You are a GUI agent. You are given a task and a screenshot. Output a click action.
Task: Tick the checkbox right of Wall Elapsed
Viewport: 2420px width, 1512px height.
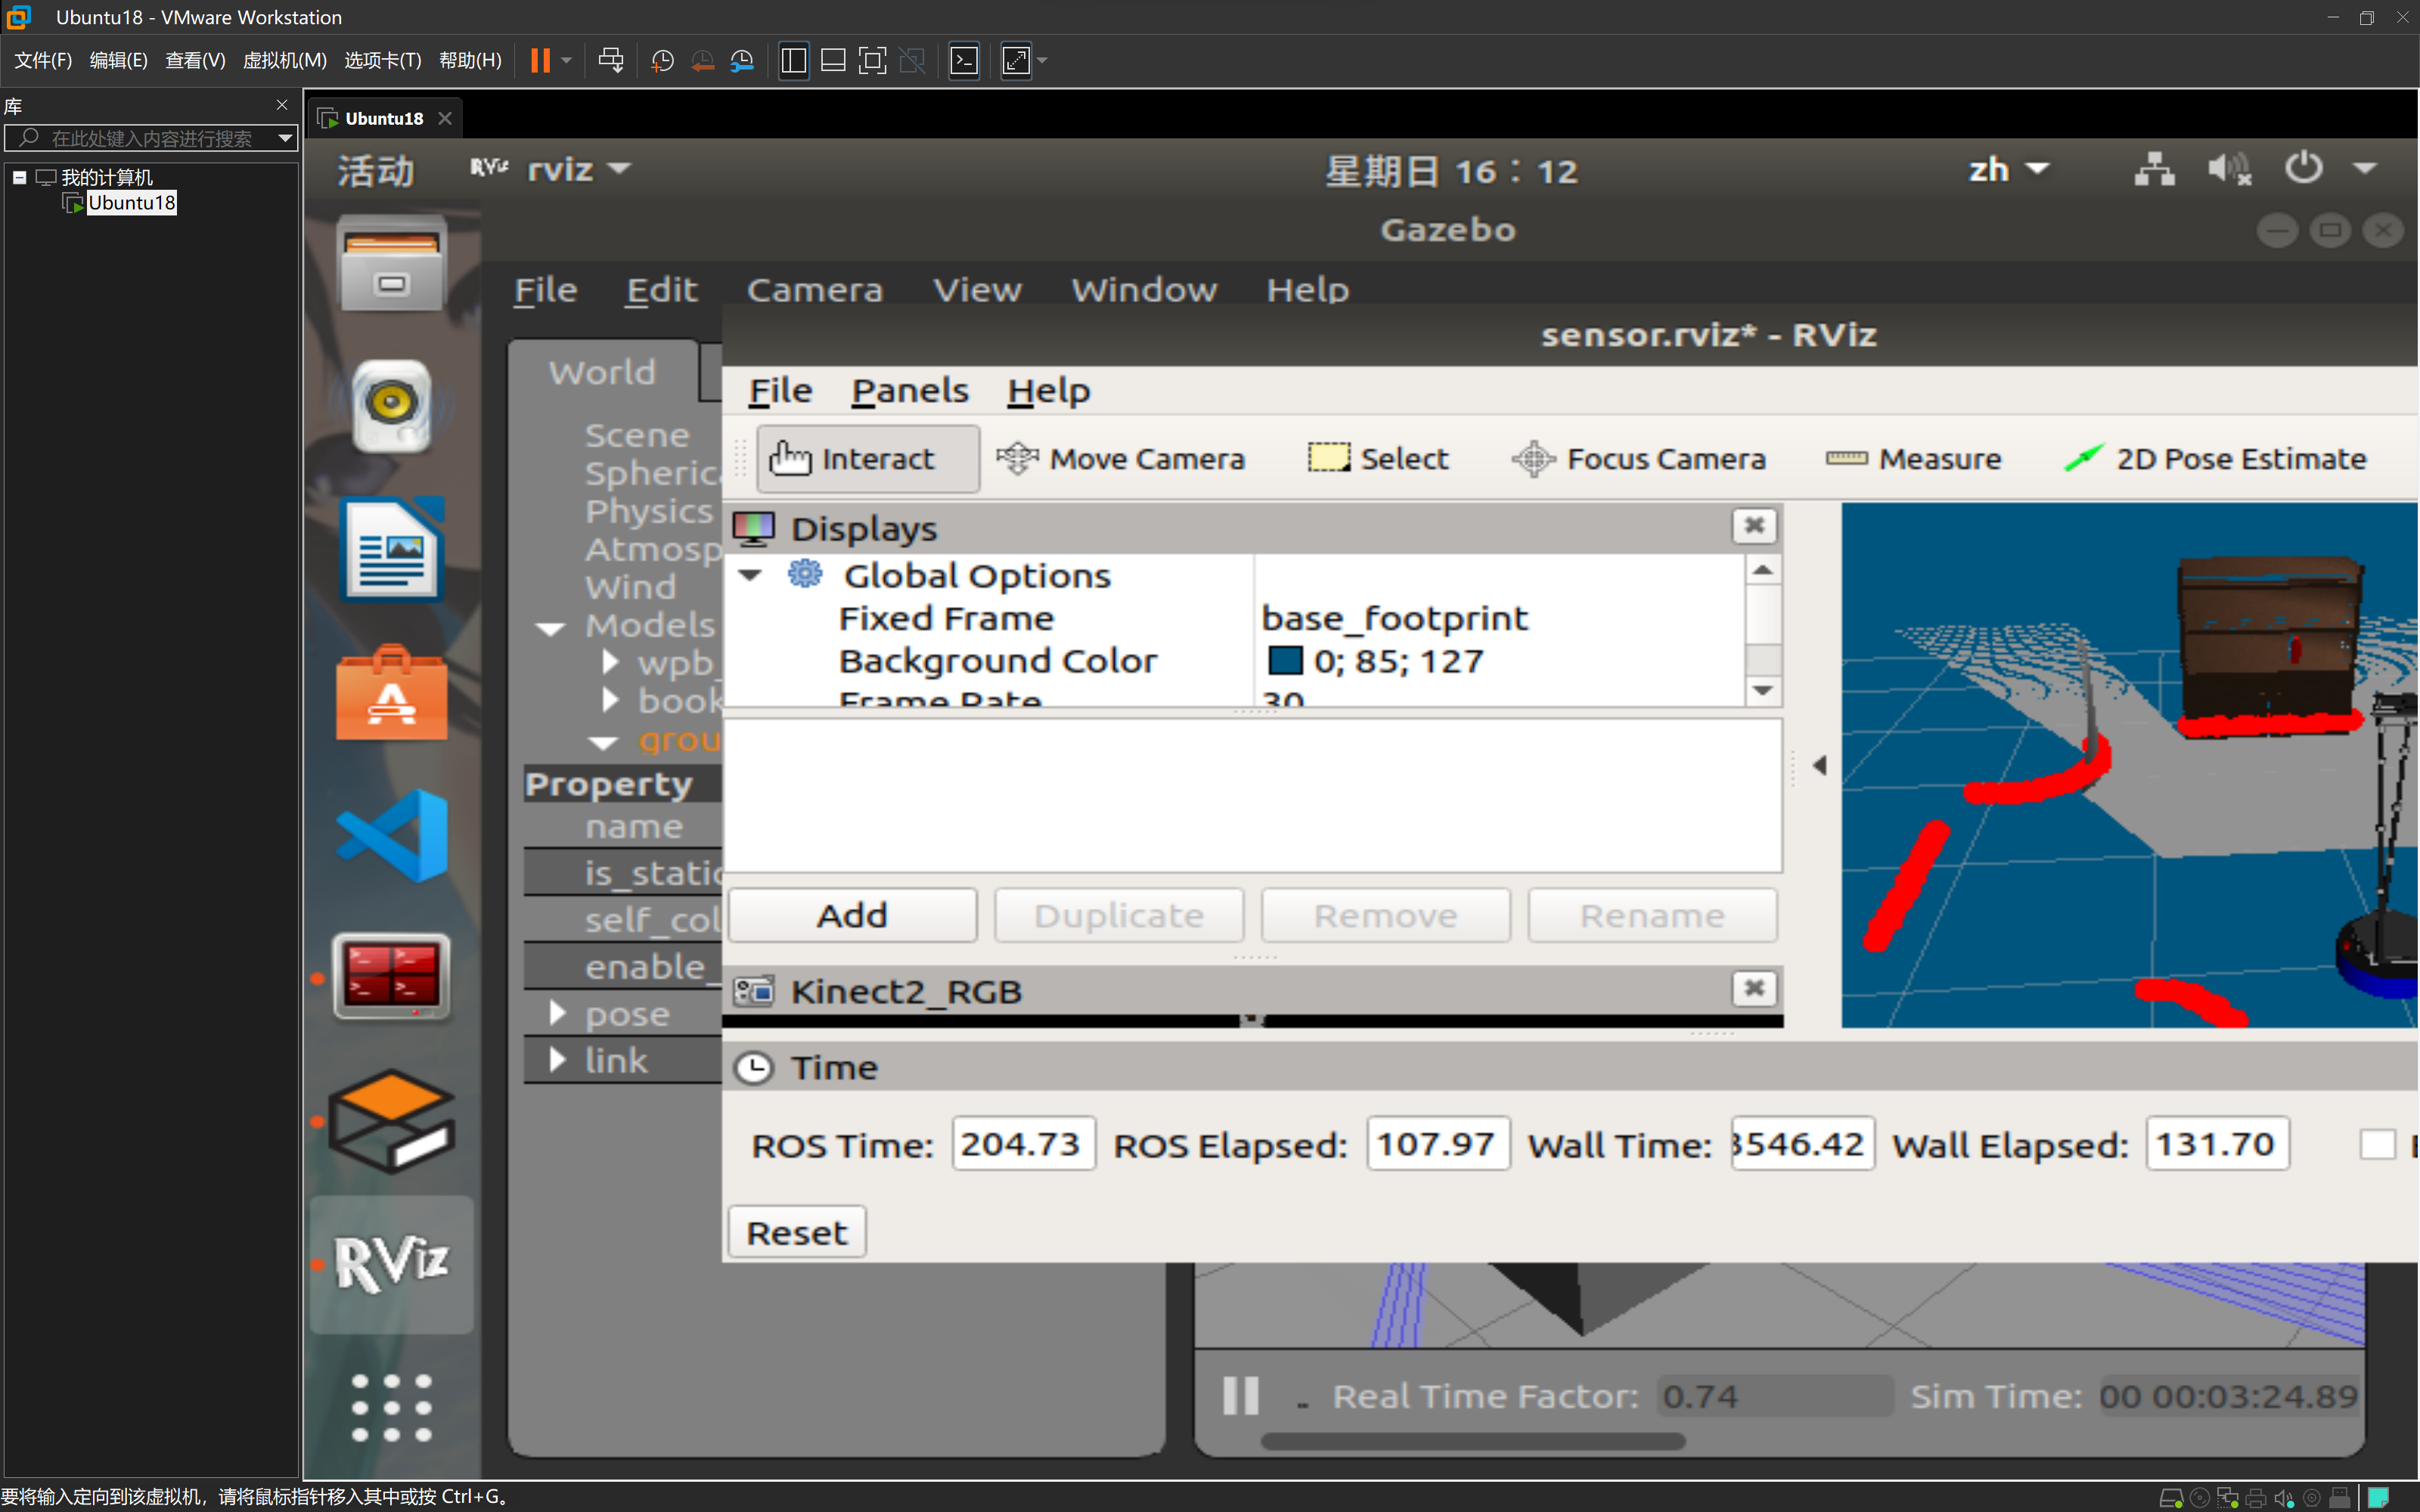2377,1144
